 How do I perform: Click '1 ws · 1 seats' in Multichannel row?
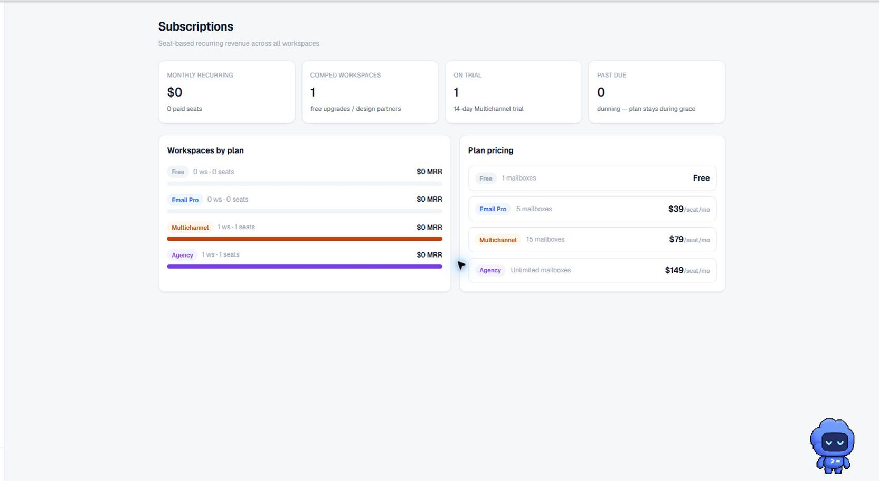pos(236,227)
